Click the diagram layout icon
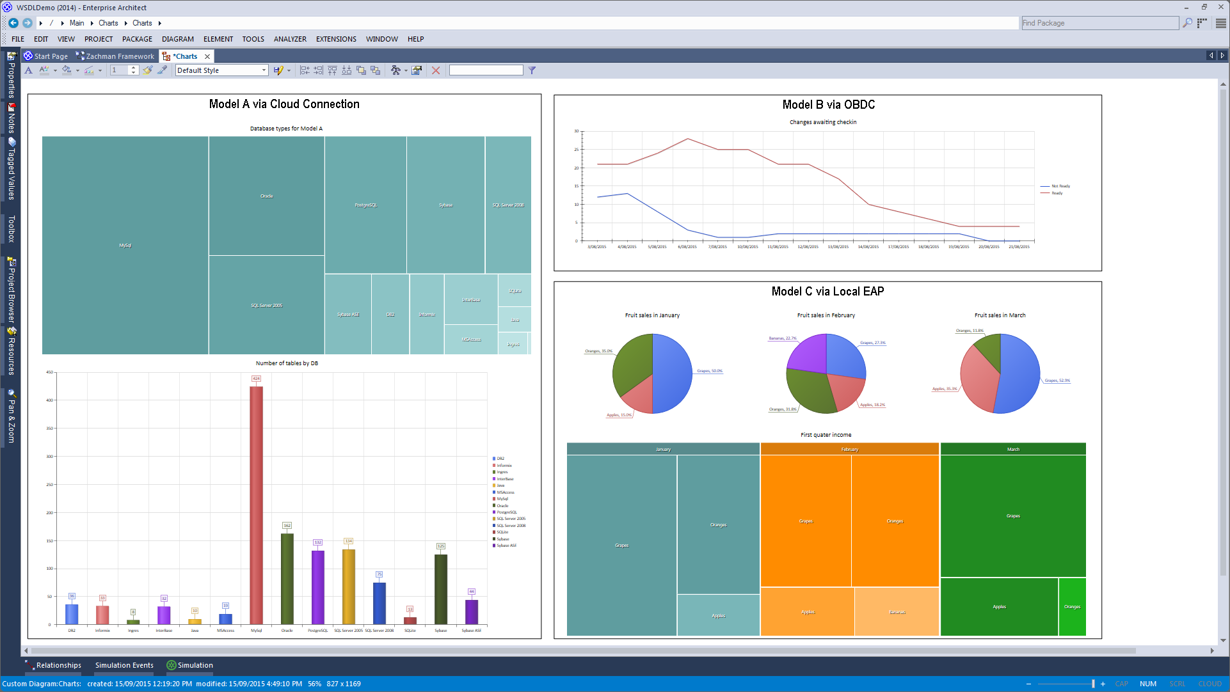Viewport: 1230px width, 692px height. pyautogui.click(x=395, y=70)
